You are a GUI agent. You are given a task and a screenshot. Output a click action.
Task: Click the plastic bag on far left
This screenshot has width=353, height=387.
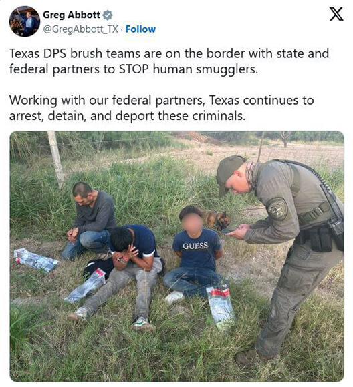pos(35,260)
